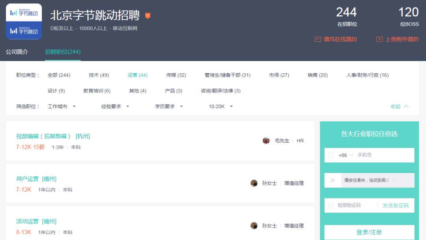Open the 工作城市 dropdown filter
426x240 pixels.
tap(62, 106)
